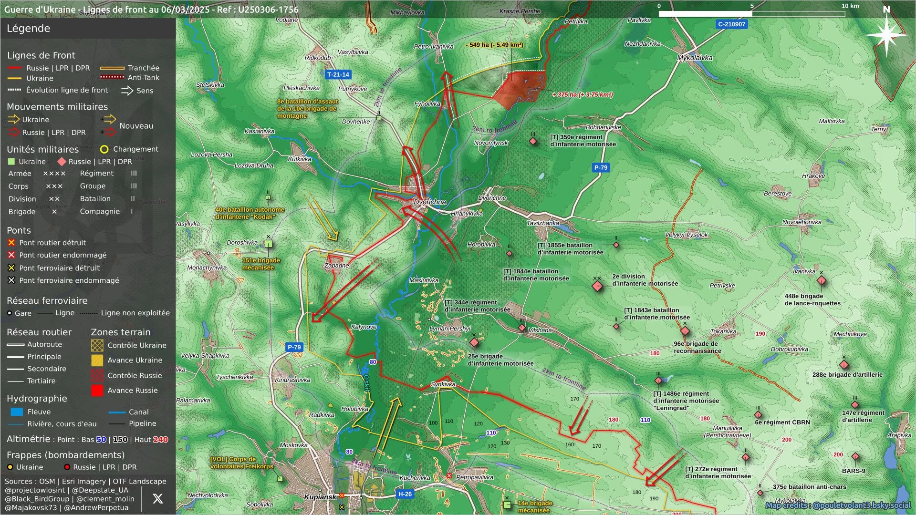
Task: Click the Doroshivka village label
Action: (x=242, y=243)
